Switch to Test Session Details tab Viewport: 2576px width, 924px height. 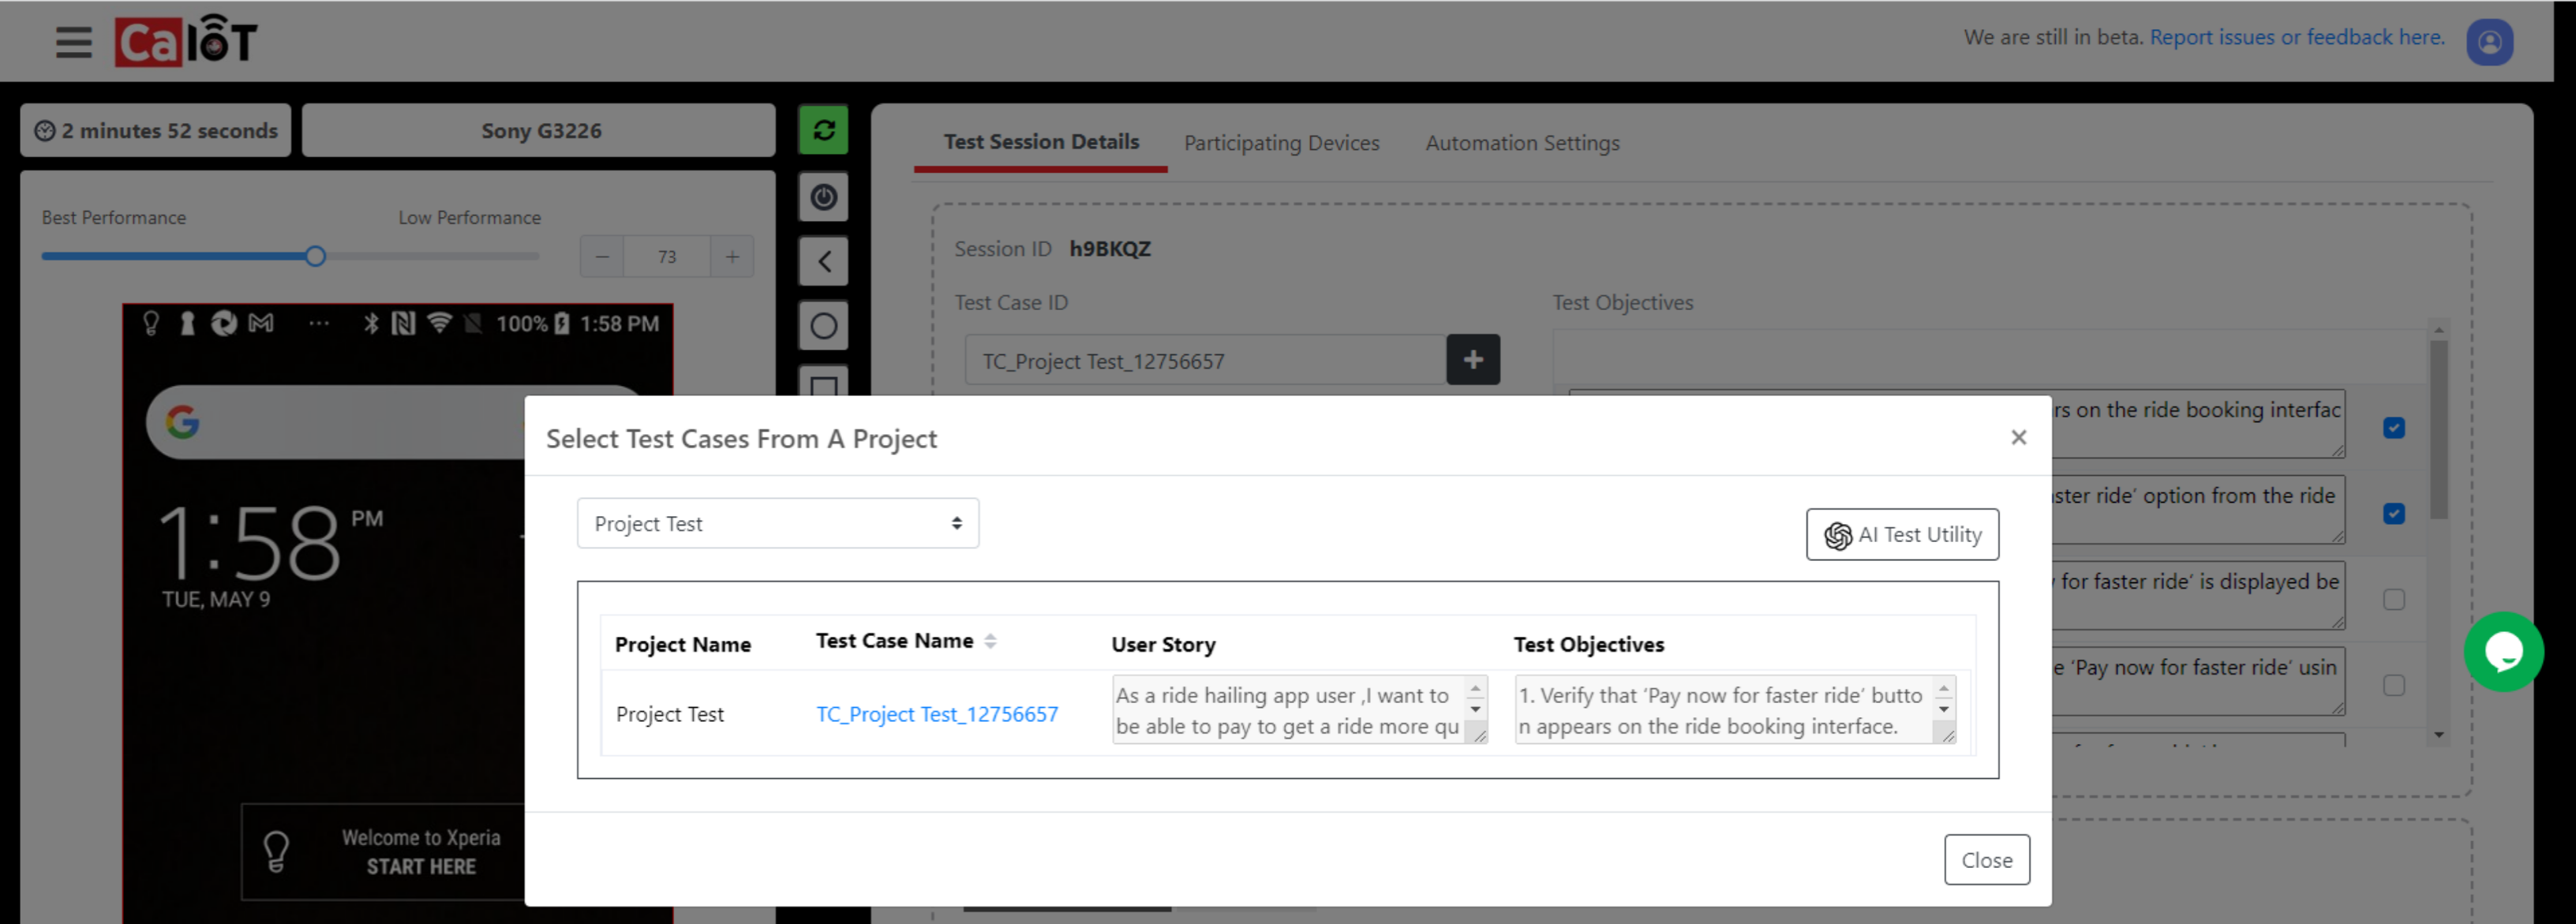(x=1040, y=142)
